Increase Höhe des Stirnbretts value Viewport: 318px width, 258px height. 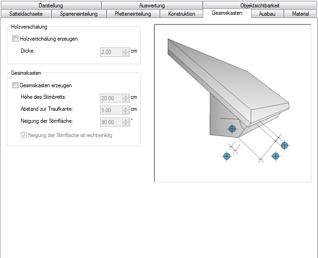(126, 96)
